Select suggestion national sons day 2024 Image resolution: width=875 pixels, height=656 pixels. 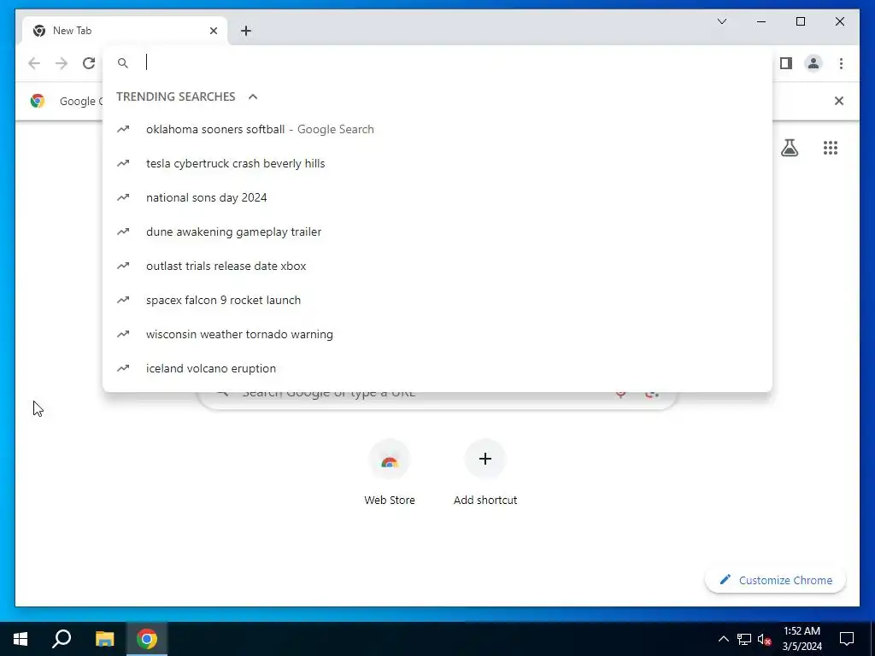(437, 197)
